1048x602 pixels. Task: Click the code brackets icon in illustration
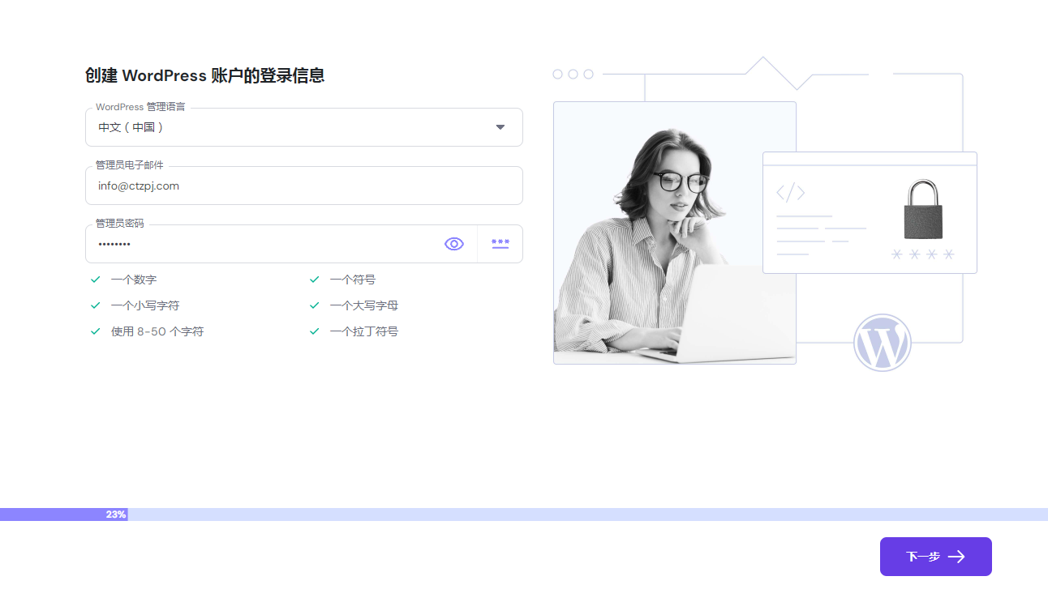pyautogui.click(x=790, y=193)
